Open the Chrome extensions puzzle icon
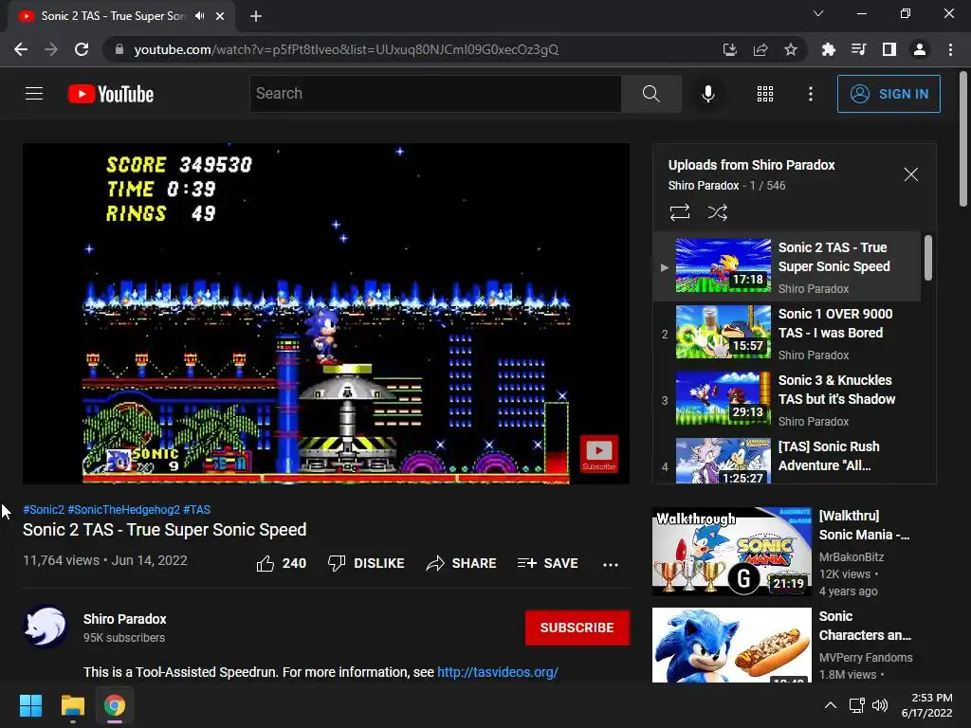This screenshot has width=971, height=728. [x=828, y=49]
